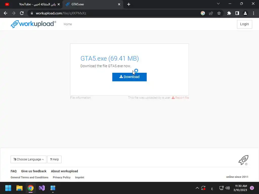Screen dimensions: 259x194
Task: Go back using browser back arrow
Action: pyautogui.click(x=6, y=13)
